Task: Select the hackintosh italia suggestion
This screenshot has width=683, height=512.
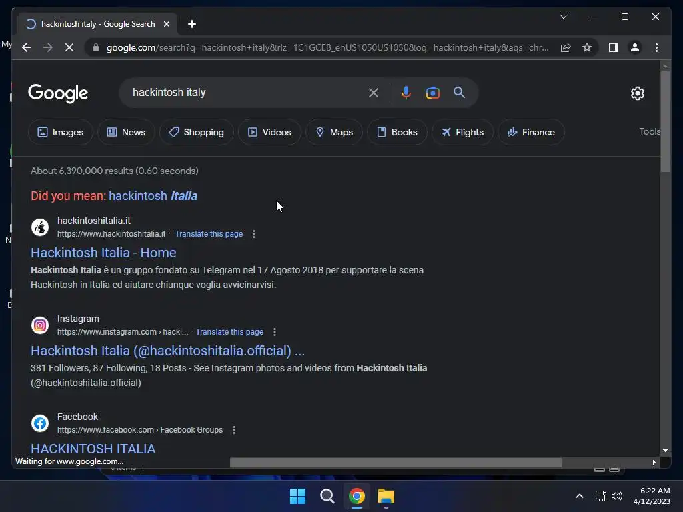Action: (x=153, y=196)
